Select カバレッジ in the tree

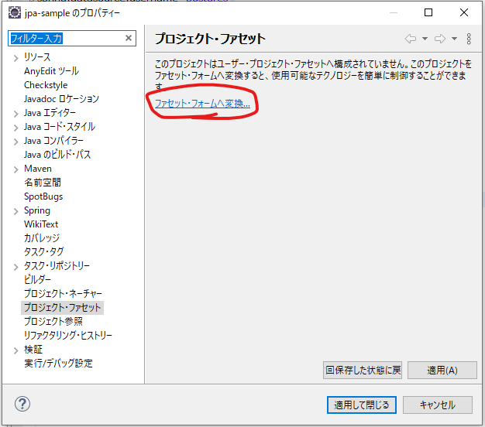[42, 238]
